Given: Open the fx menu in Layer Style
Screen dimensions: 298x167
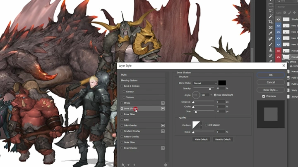Looking at the screenshot, I should click(x=123, y=165).
